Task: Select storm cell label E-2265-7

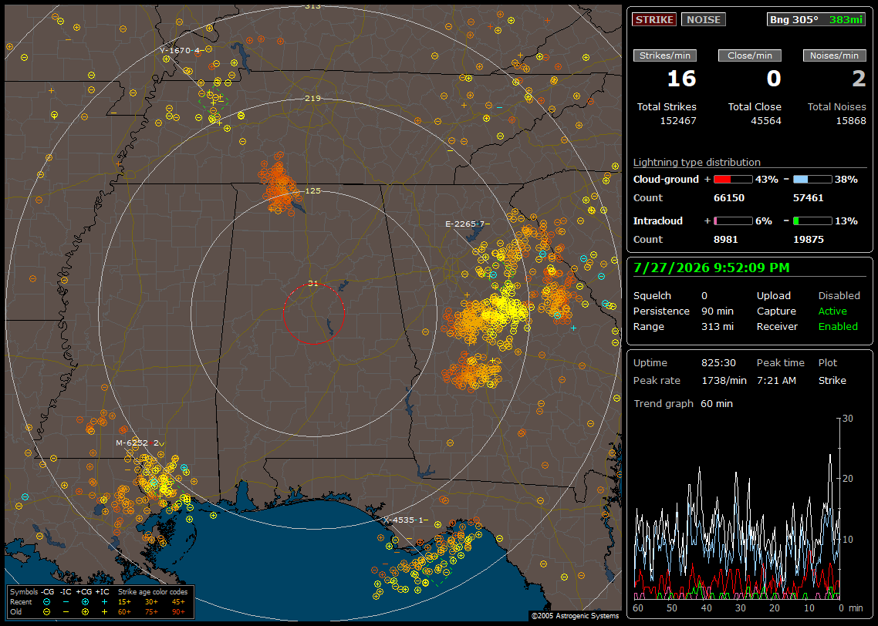Action: pyautogui.click(x=465, y=224)
